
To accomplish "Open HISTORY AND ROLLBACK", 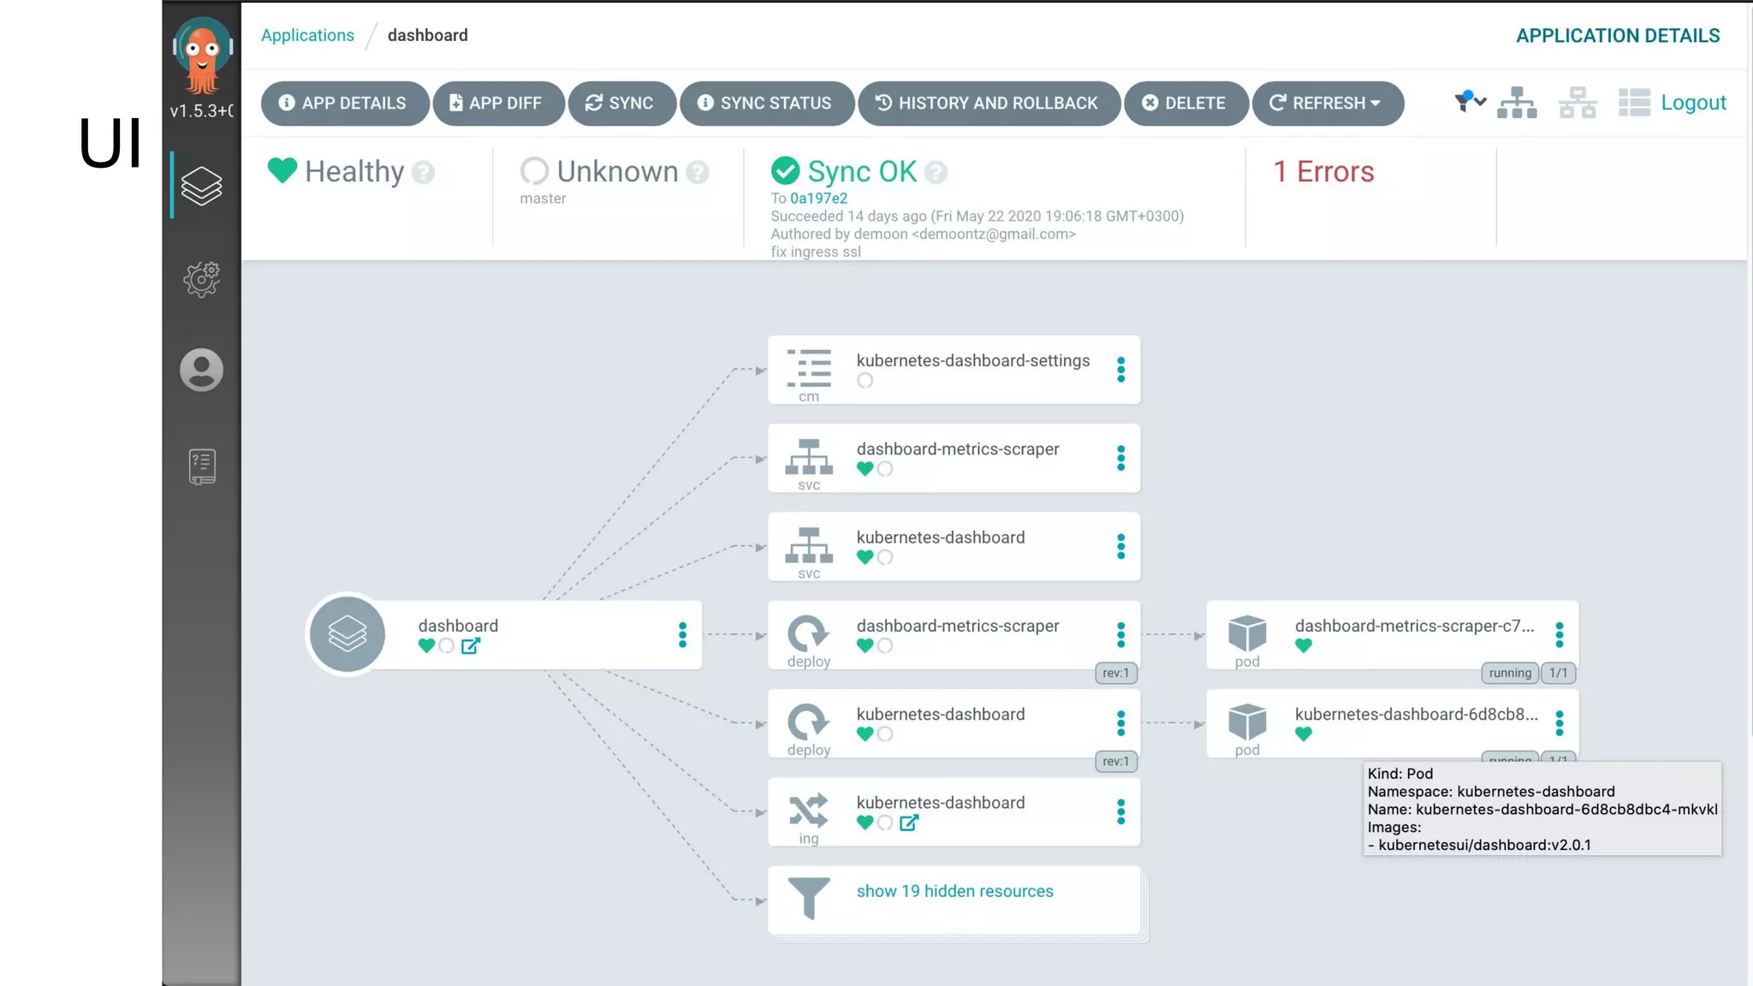I will pos(989,104).
